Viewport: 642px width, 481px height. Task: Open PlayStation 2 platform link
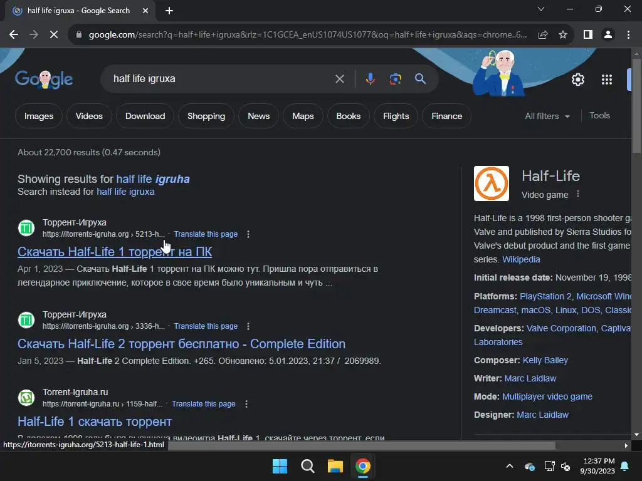545,296
